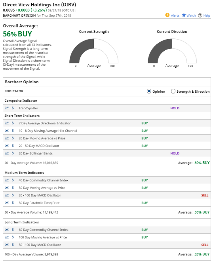Click 20 - Day Average Volume: 16,016,855 text
The width and height of the screenshot is (213, 263).
(31, 163)
